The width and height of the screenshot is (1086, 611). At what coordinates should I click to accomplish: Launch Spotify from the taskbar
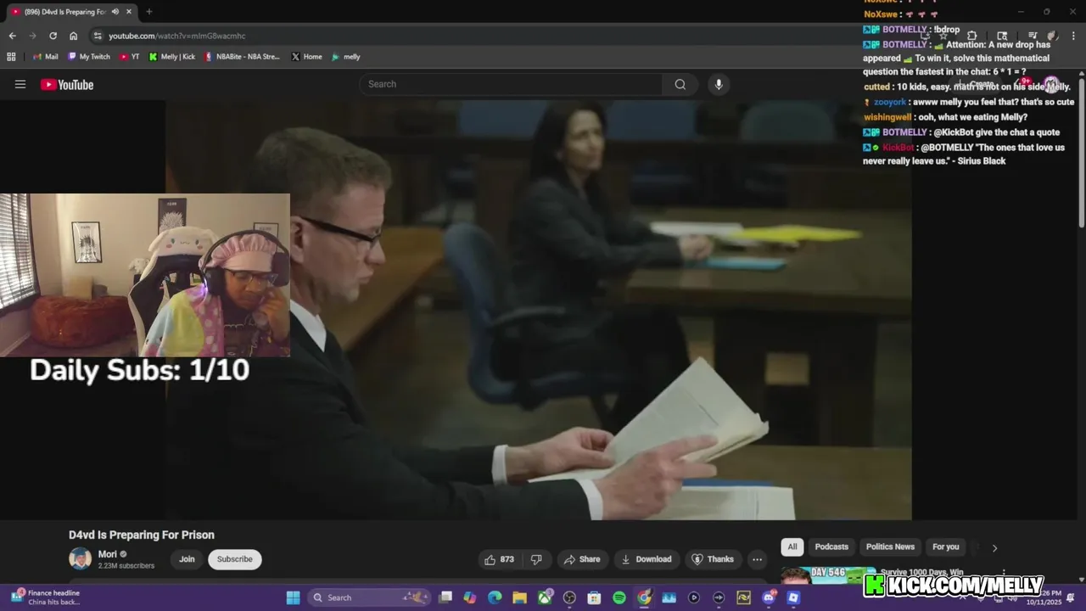click(x=619, y=597)
